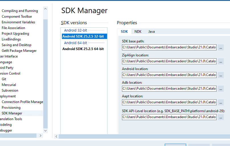Select Deployment category
The image size is (230, 146).
8,96
